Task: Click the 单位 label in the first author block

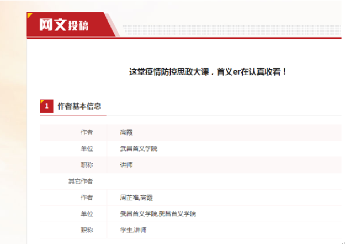Action: (x=87, y=149)
